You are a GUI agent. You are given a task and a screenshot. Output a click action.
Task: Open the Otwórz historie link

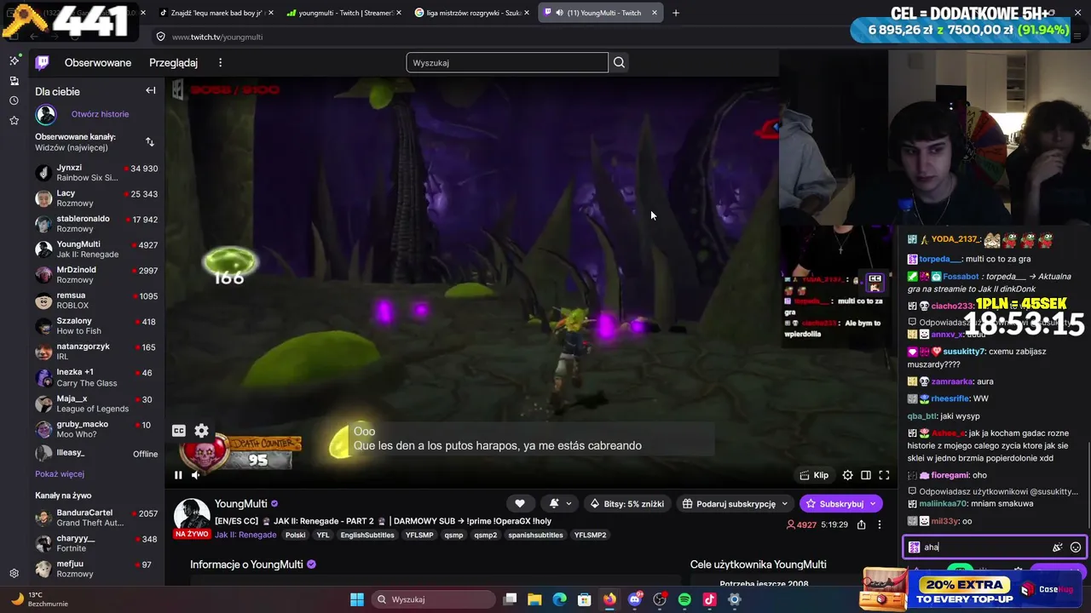pyautogui.click(x=100, y=114)
